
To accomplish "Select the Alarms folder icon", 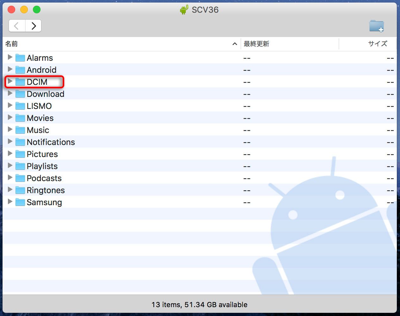I will click(20, 58).
